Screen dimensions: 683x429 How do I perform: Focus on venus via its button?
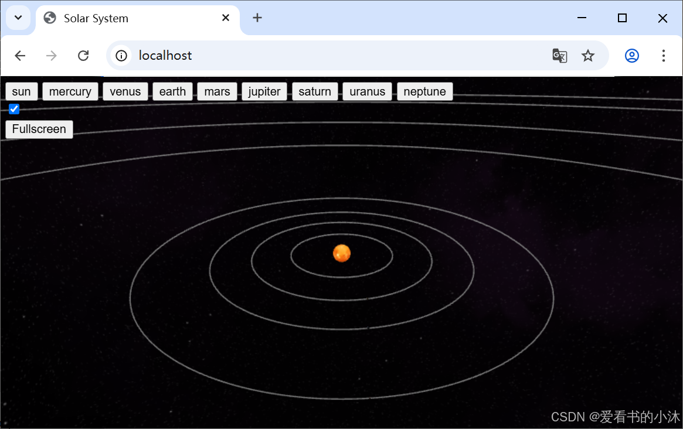click(125, 91)
